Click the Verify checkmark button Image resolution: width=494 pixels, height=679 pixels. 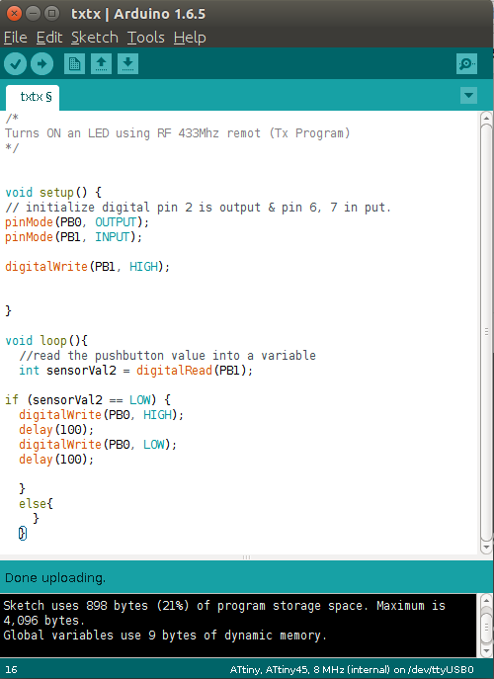pyautogui.click(x=15, y=64)
